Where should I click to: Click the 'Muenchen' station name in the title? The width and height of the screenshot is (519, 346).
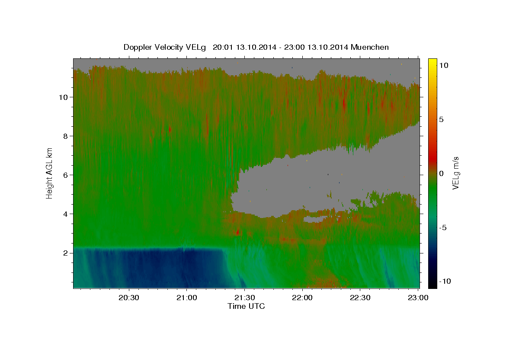[x=370, y=47]
